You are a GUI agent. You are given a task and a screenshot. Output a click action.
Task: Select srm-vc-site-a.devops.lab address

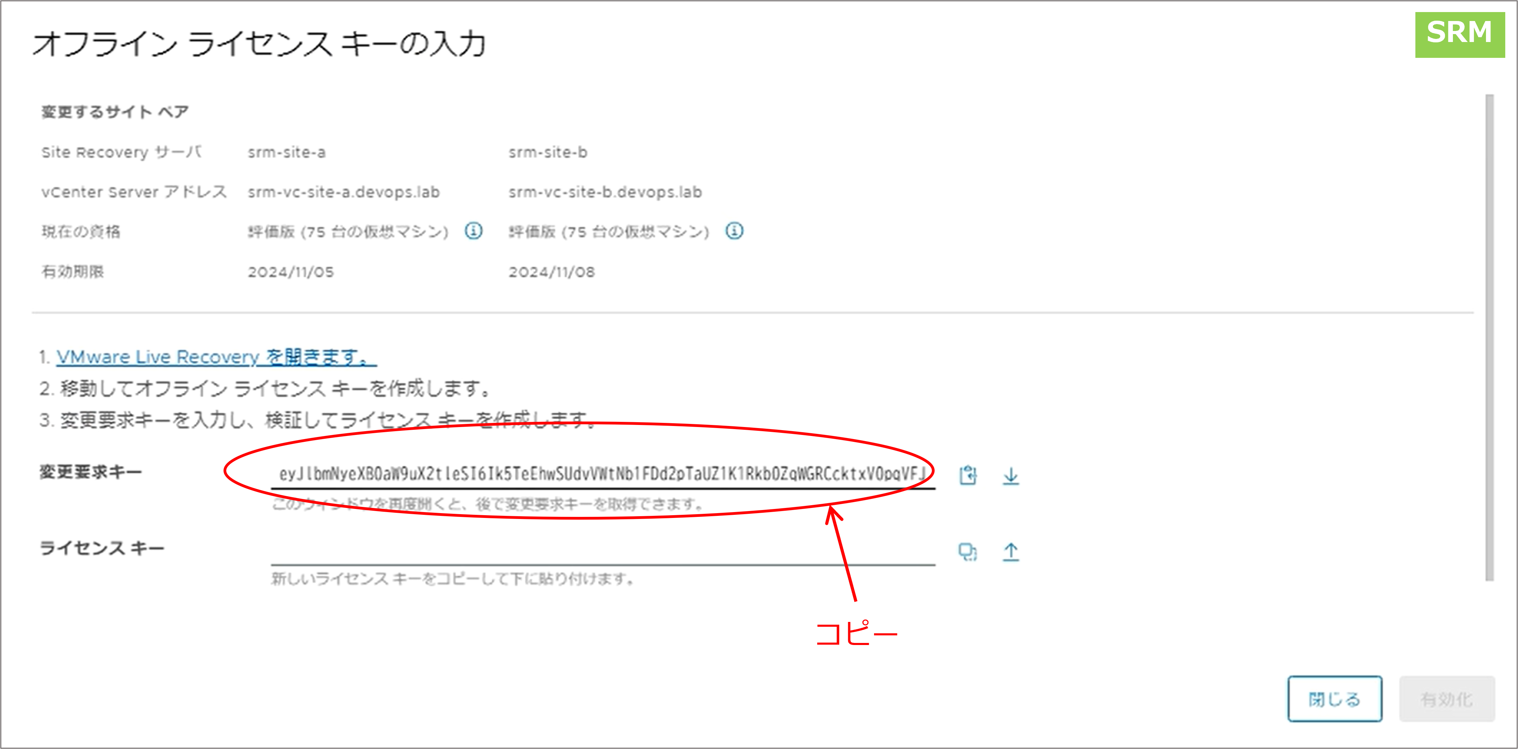[344, 192]
